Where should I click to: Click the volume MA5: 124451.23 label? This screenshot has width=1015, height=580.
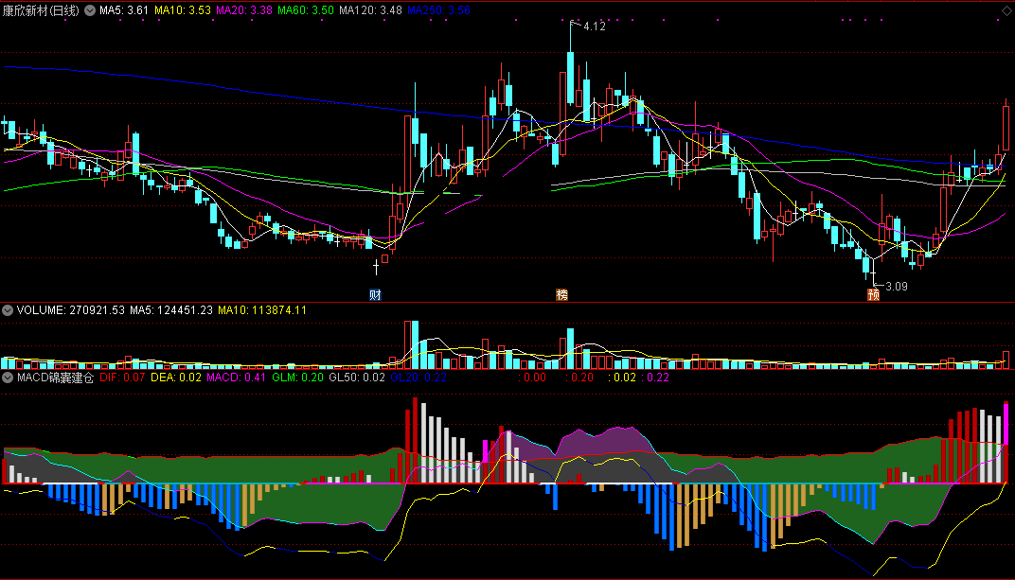[x=170, y=310]
